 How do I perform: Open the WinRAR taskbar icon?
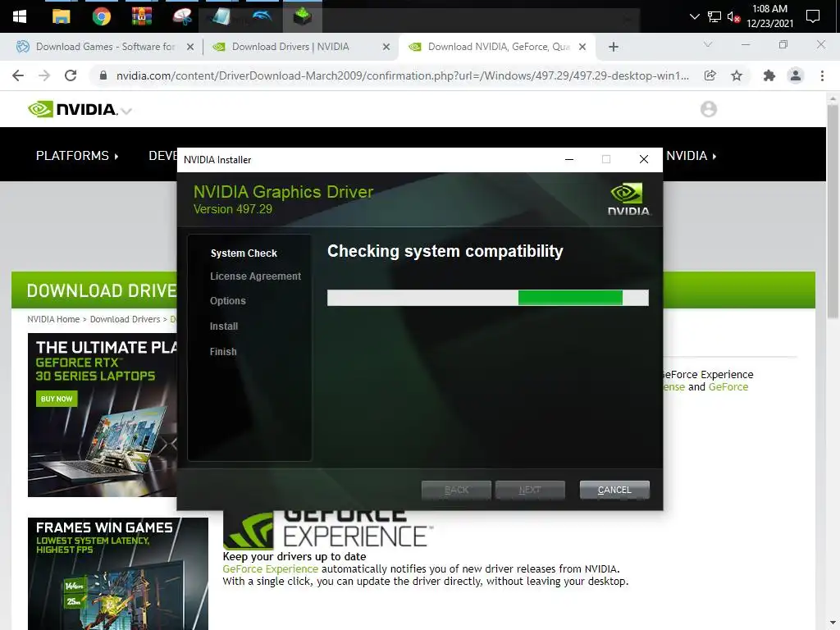(x=141, y=16)
